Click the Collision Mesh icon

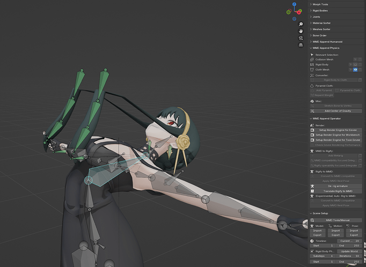pos(312,59)
